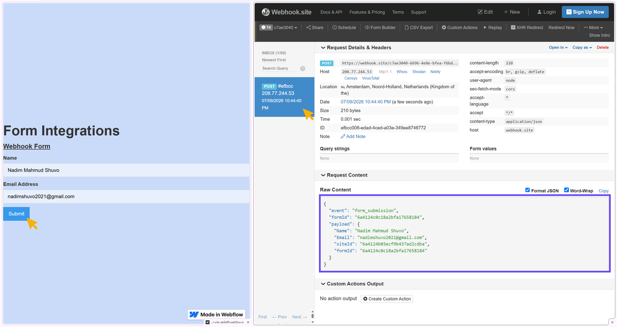Click the user-agent value node
The height and width of the screenshot is (327, 617).
[x=510, y=80]
